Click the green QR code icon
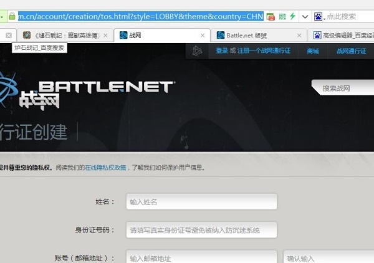The width and height of the screenshot is (374, 263). tap(282, 16)
